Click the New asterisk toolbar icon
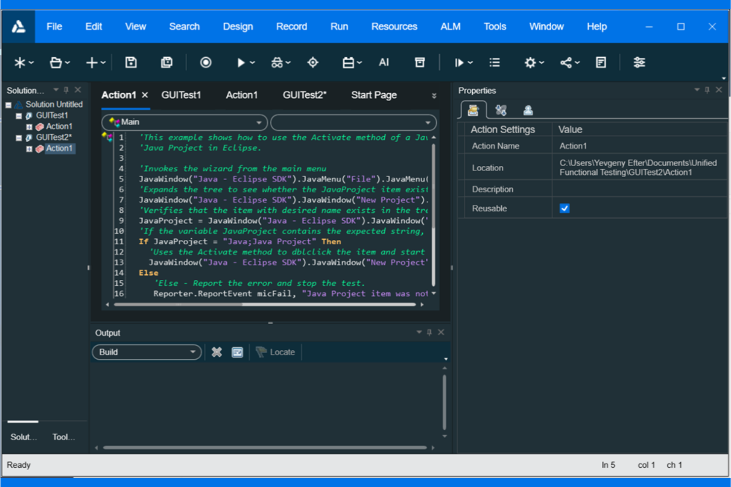Screen dimensions: 731x487 (x=20, y=63)
